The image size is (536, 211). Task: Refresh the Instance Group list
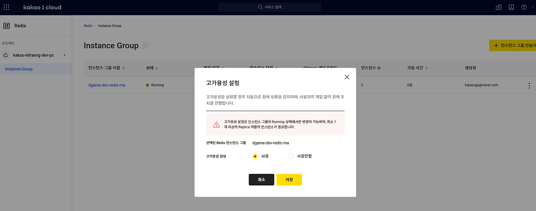point(145,46)
